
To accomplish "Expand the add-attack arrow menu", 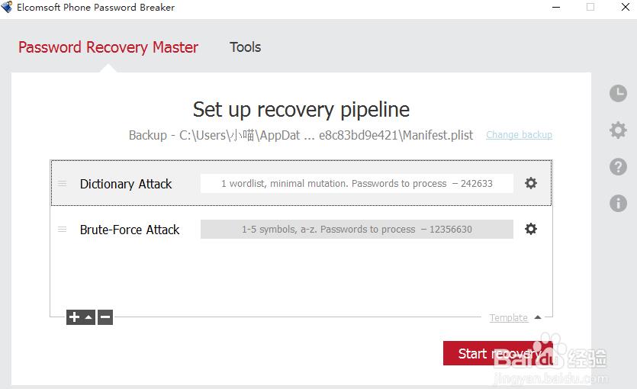I will point(88,317).
